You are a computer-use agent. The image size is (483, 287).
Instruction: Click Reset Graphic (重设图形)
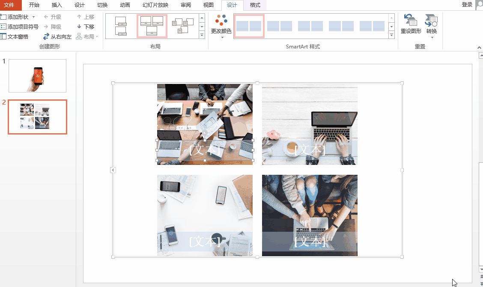coord(411,24)
